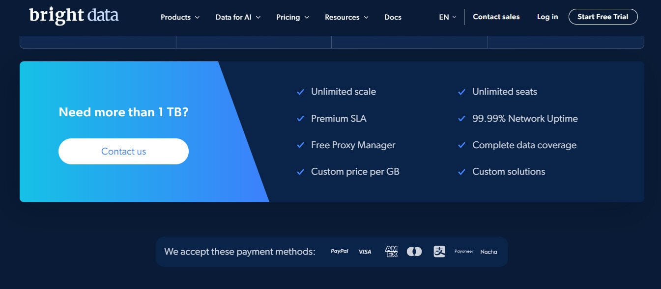This screenshot has height=289, width=661.
Task: Select the Nacha payment icon
Action: pos(489,252)
